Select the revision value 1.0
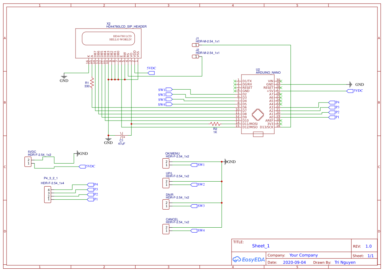Image resolution: width=384 pixels, height=272 pixels. 368,246
